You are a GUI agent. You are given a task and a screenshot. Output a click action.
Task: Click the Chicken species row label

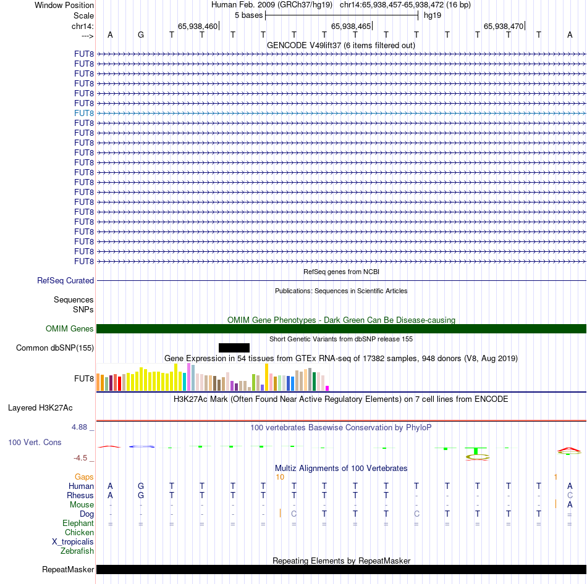click(x=79, y=532)
